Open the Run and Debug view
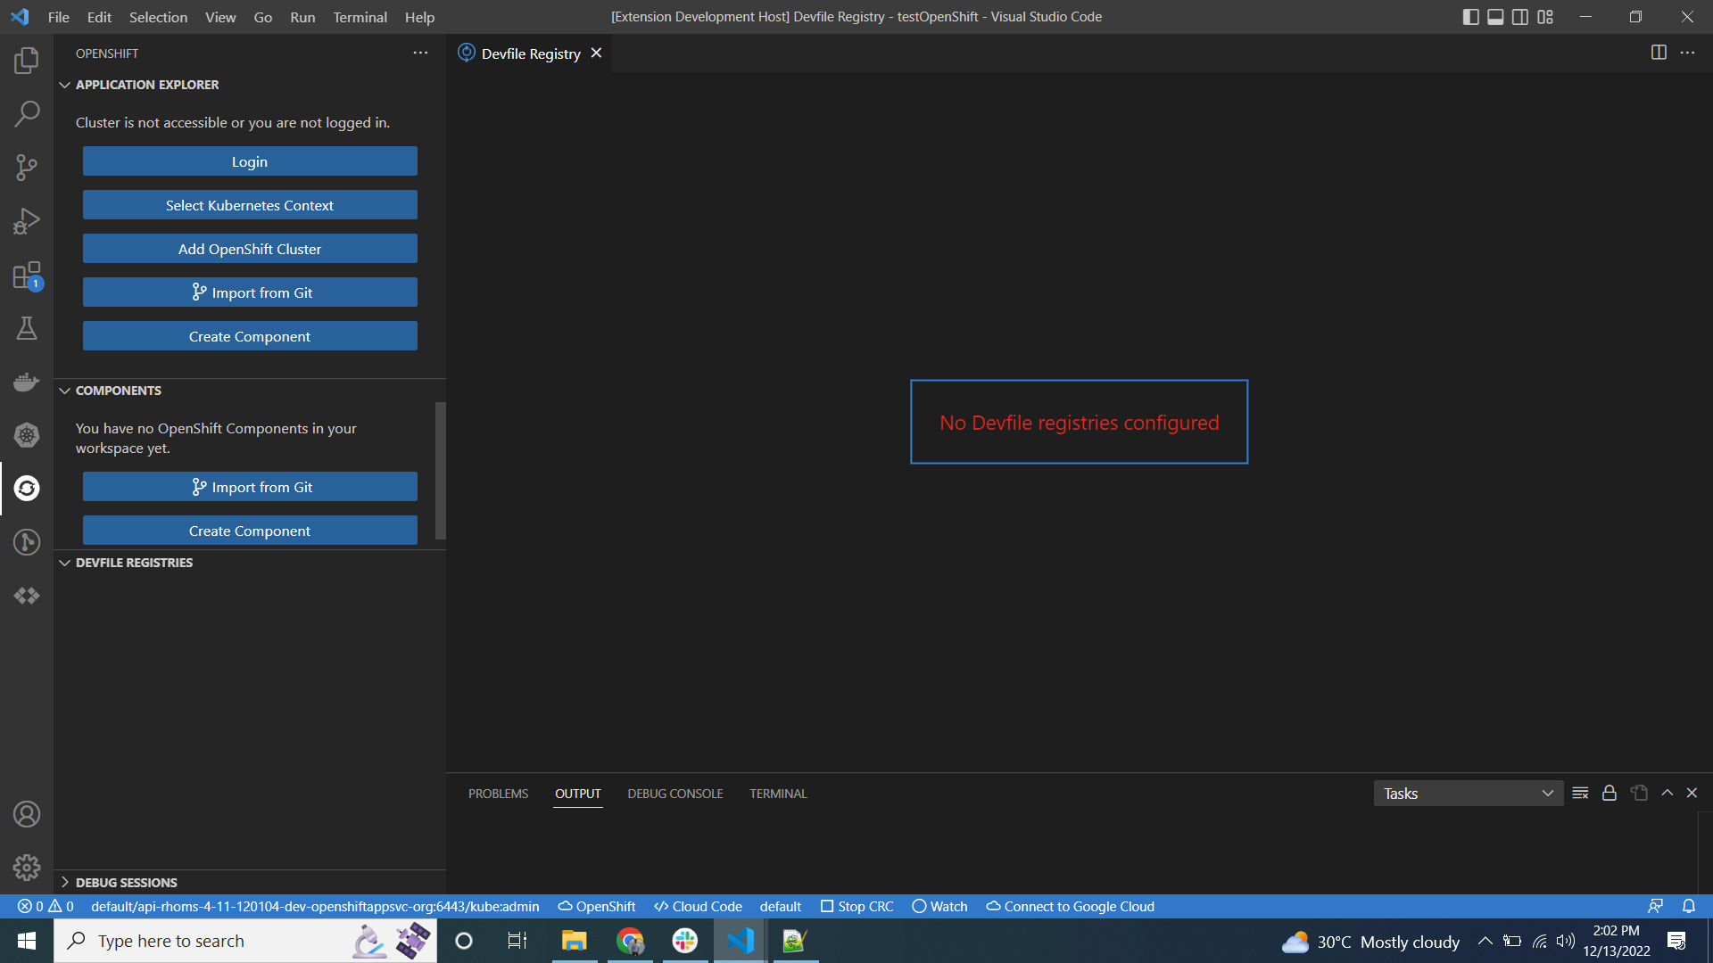 coord(27,221)
